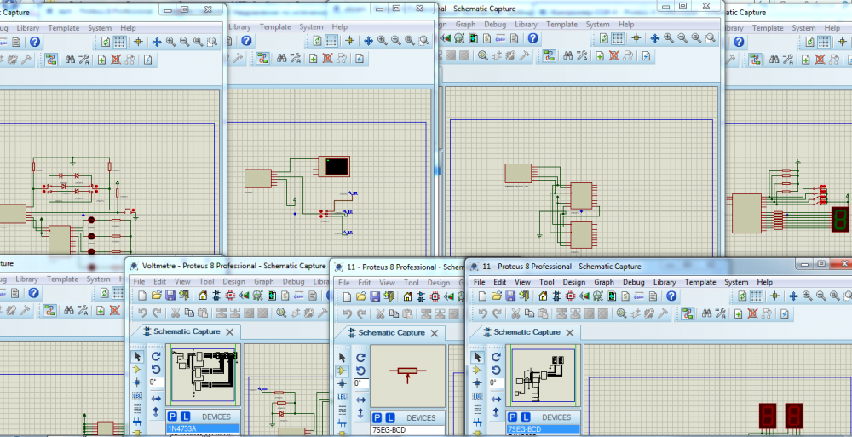The image size is (852, 437).
Task: Click Rotate Clockwise arrow in Voltmetre window
Action: pyautogui.click(x=156, y=356)
